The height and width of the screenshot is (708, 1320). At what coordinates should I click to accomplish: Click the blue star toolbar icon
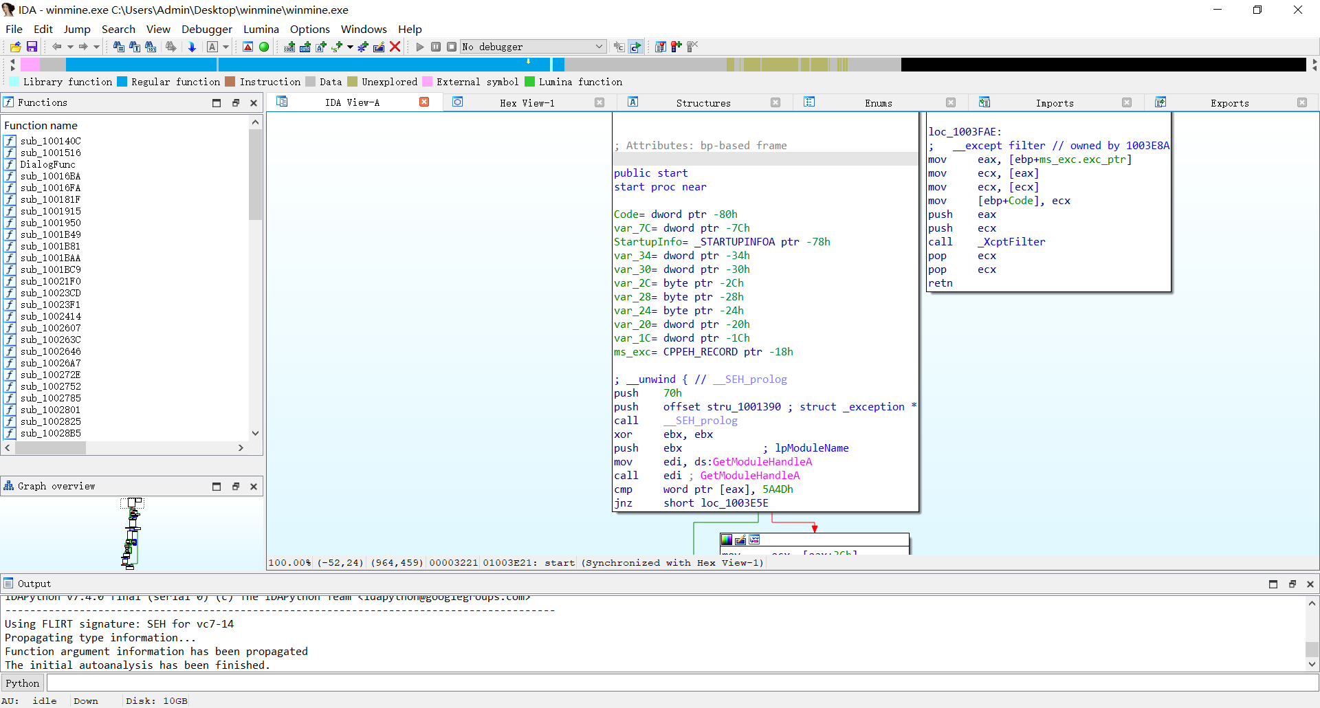coord(363,47)
